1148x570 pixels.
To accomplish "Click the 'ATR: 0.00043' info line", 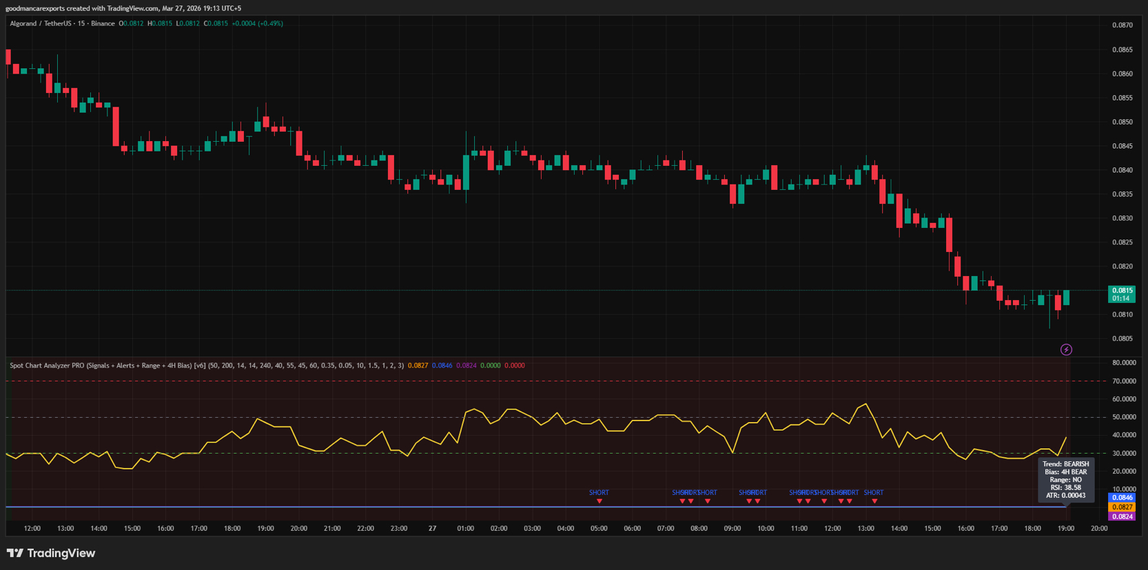I will pyautogui.click(x=1066, y=496).
